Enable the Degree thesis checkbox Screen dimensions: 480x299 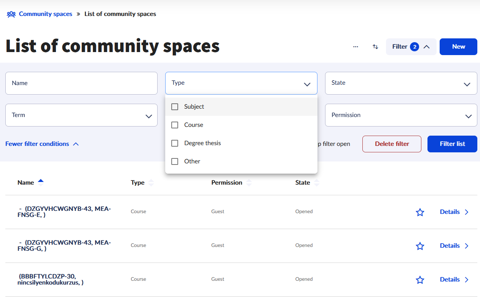(175, 143)
